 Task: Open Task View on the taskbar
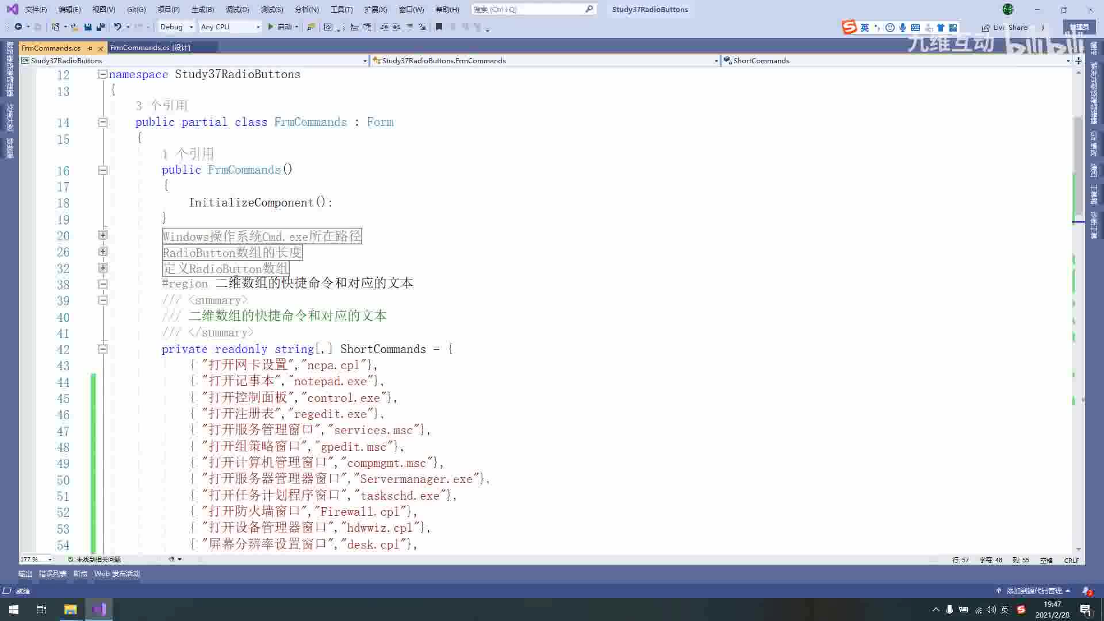[x=41, y=609]
